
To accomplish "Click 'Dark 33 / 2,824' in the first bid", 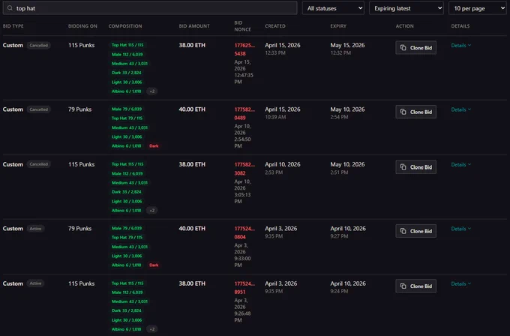I will point(126,73).
